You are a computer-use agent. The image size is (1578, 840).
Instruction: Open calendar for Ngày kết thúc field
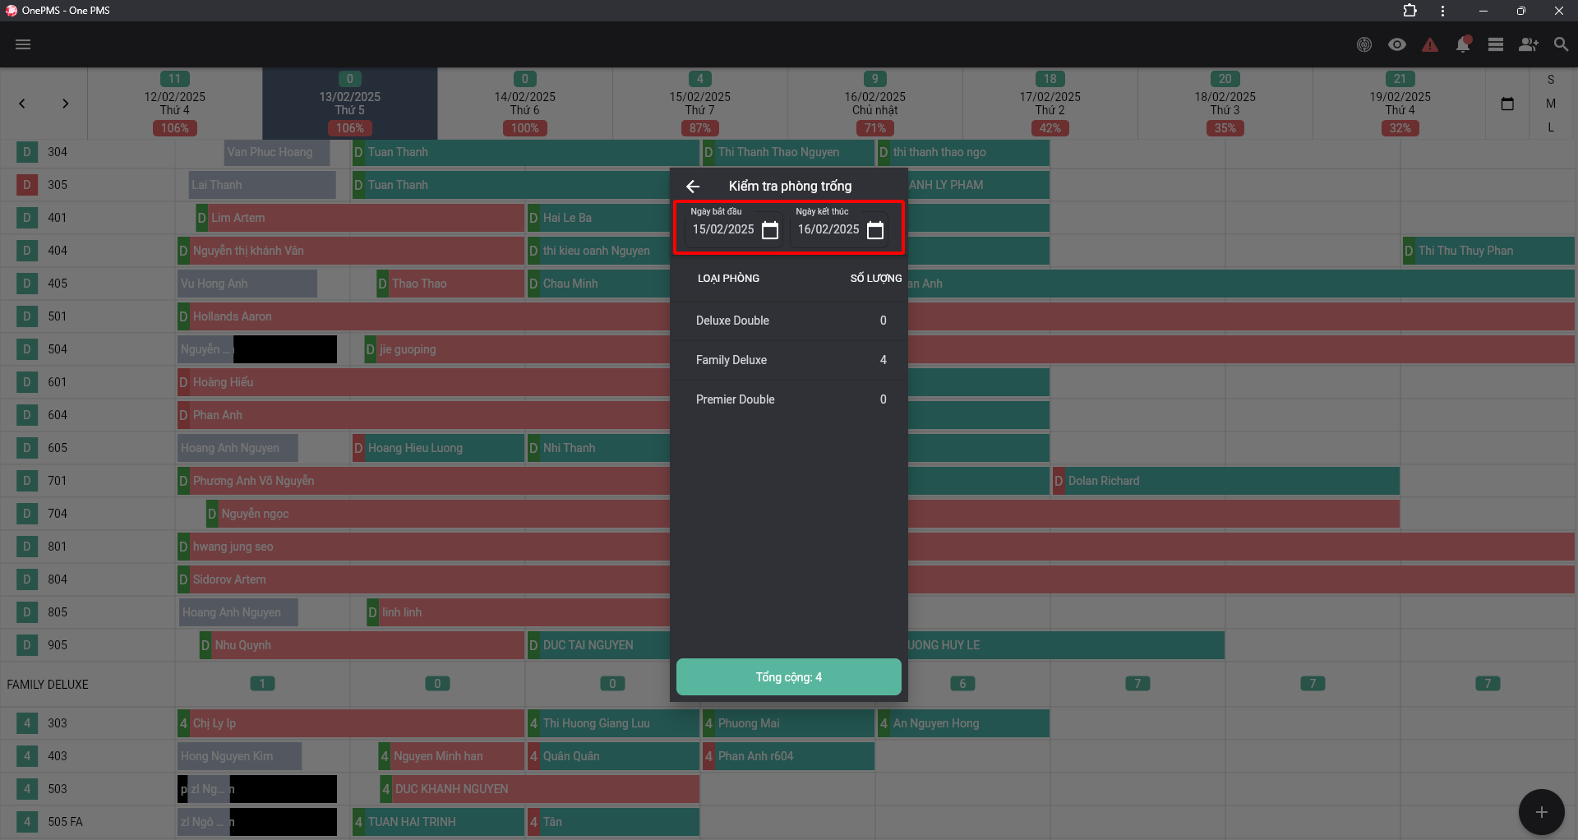click(875, 230)
